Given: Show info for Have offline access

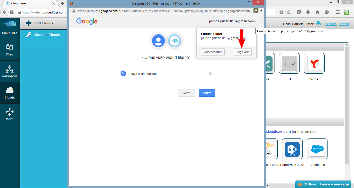Looking at the screenshot, I should pyautogui.click(x=211, y=73).
